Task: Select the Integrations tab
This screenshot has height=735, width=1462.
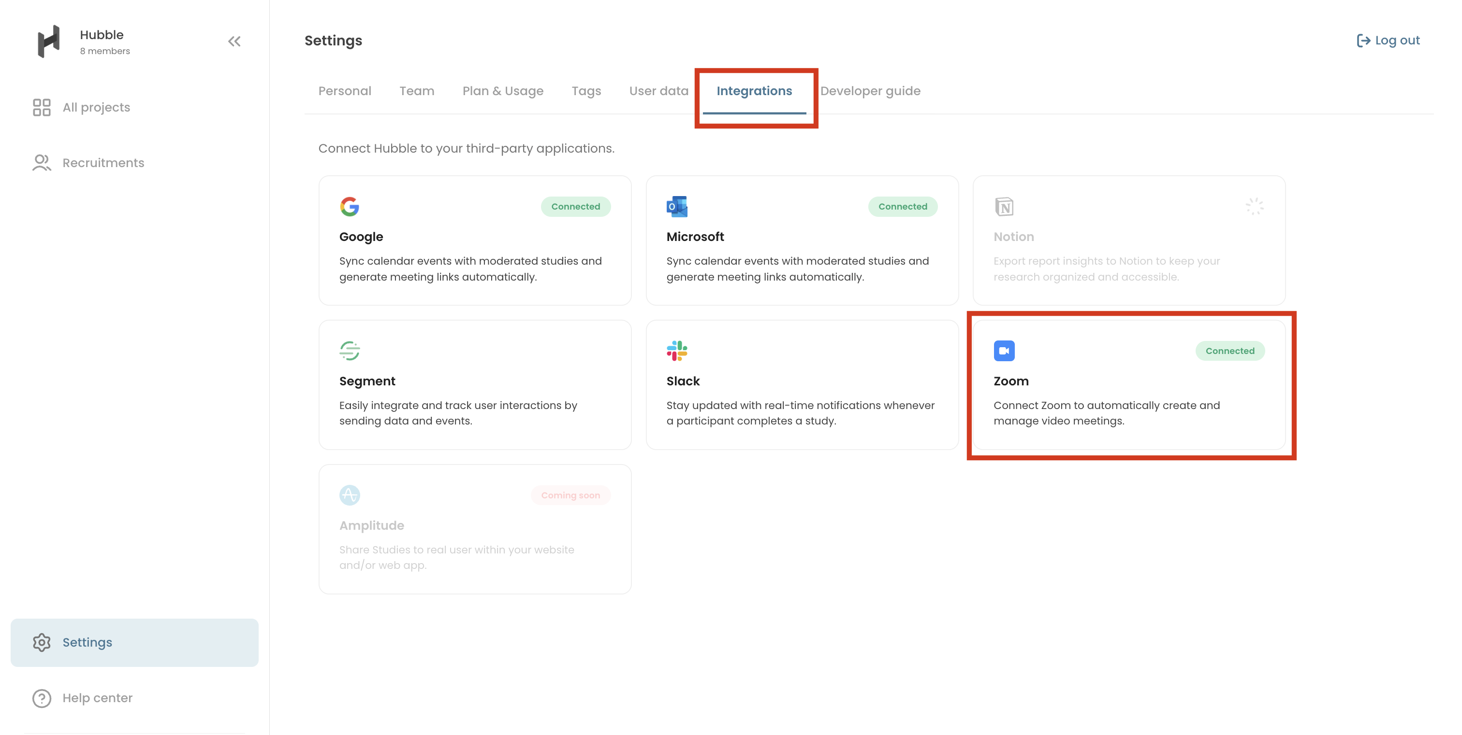Action: pos(754,91)
